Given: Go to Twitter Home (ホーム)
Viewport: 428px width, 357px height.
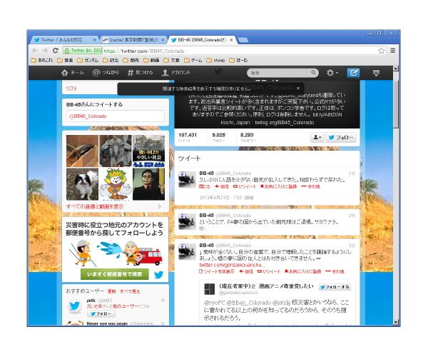Looking at the screenshot, I should [x=73, y=73].
